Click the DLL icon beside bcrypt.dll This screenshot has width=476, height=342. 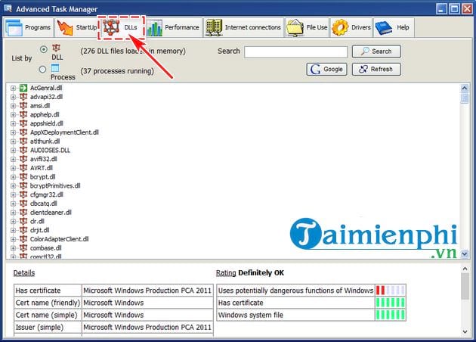pos(23,176)
